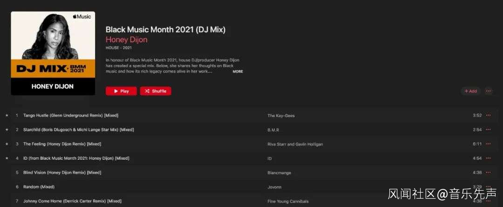Select Tango Hustle (Glenn Underground Remix) track

click(71, 115)
